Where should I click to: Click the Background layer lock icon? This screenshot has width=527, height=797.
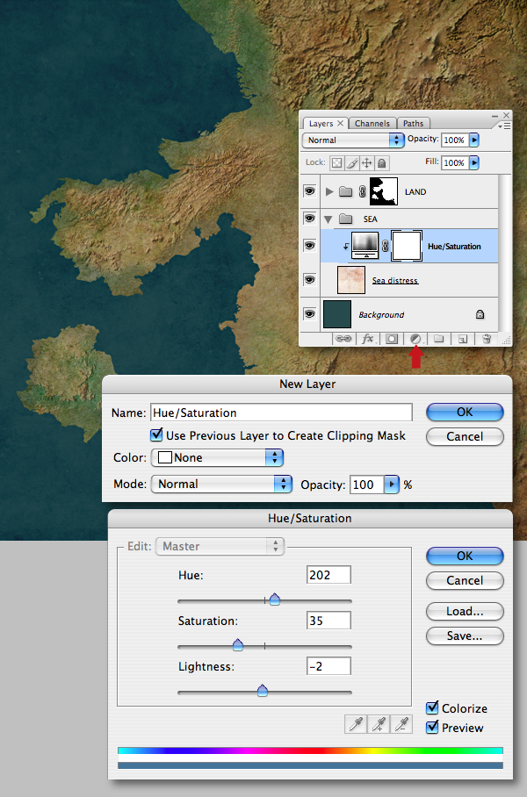click(x=480, y=314)
